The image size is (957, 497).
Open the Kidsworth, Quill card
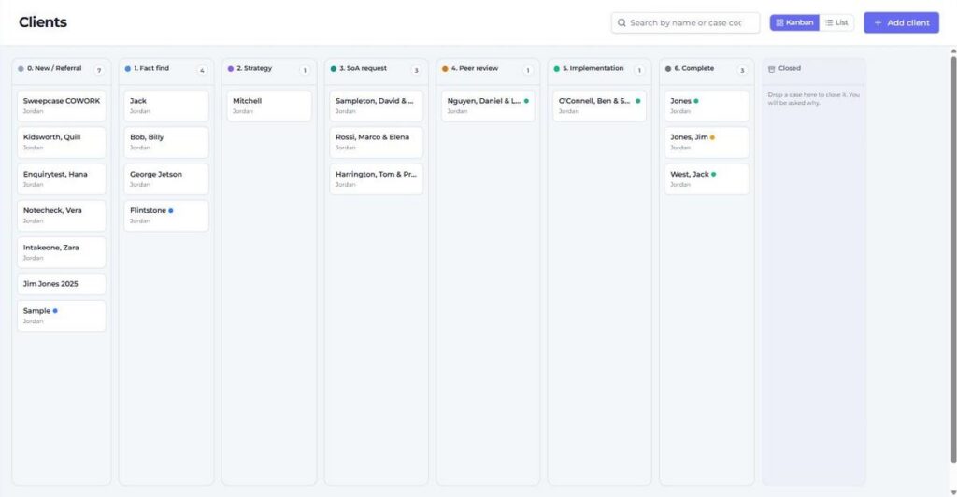coord(62,142)
